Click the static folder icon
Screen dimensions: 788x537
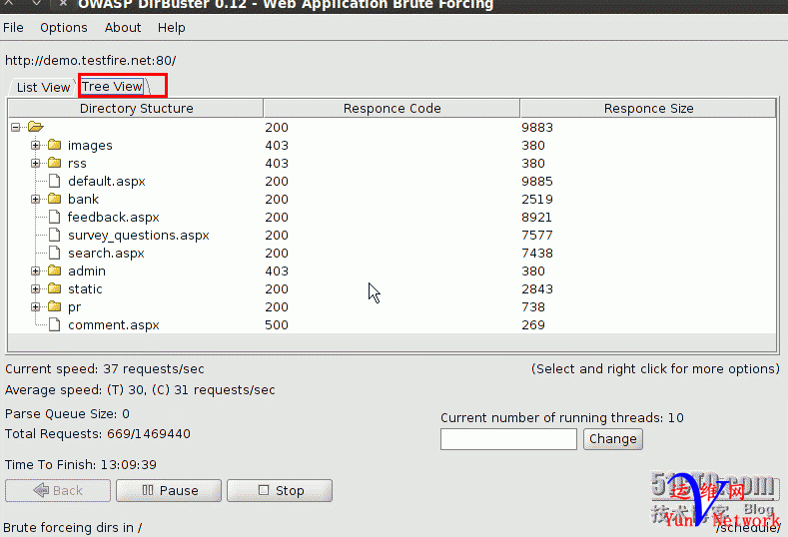54,288
